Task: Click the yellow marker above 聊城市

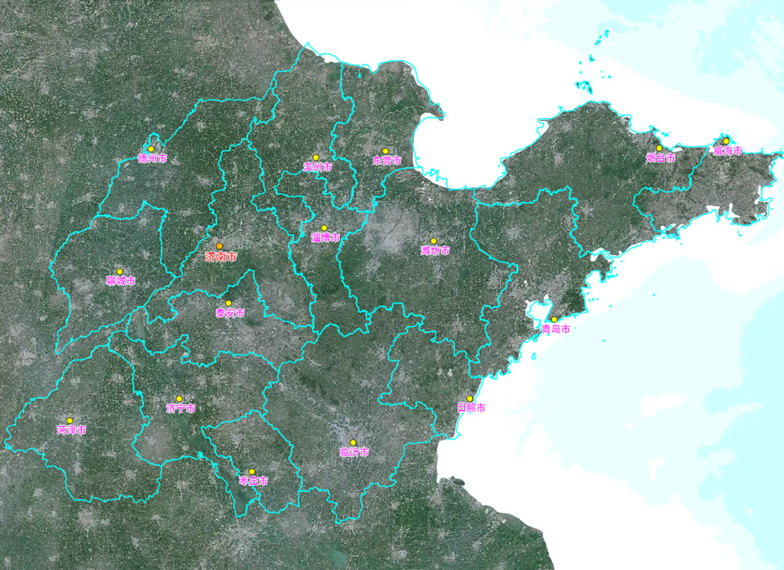Action: pyautogui.click(x=119, y=271)
